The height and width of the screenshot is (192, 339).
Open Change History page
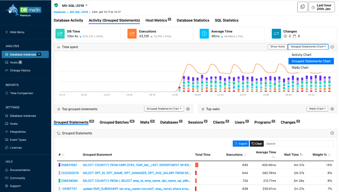coord(18,70)
